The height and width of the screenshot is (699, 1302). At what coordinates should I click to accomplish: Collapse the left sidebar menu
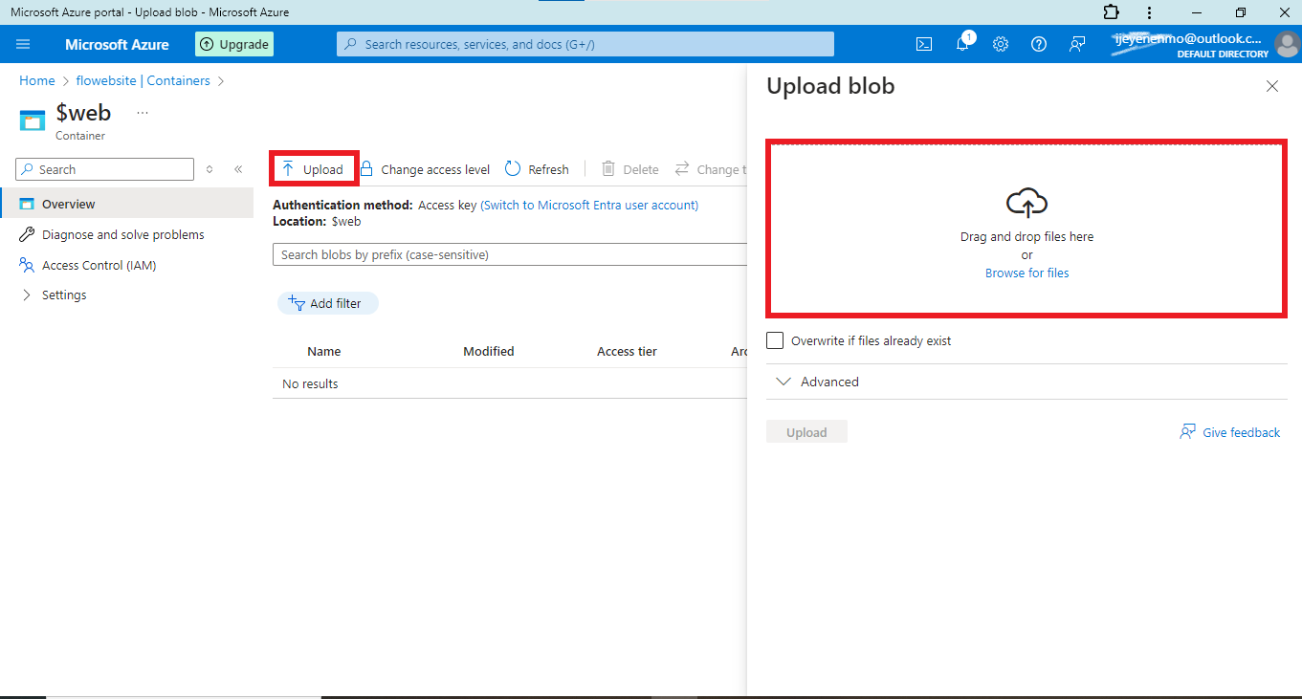coord(238,169)
